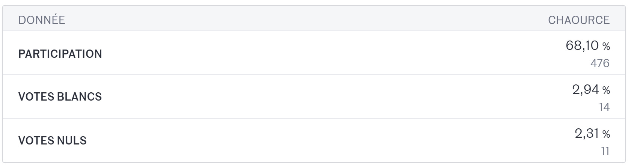Click the 2,94 blank votes percentage
634x167 pixels.
point(585,90)
